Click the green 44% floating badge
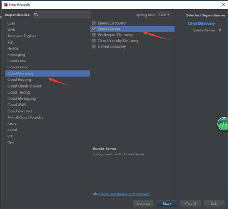The image size is (228, 209). pyautogui.click(x=223, y=124)
